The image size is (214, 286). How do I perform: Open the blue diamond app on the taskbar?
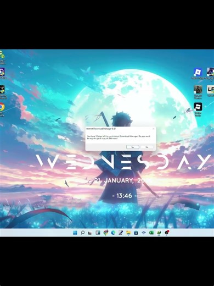(144, 233)
